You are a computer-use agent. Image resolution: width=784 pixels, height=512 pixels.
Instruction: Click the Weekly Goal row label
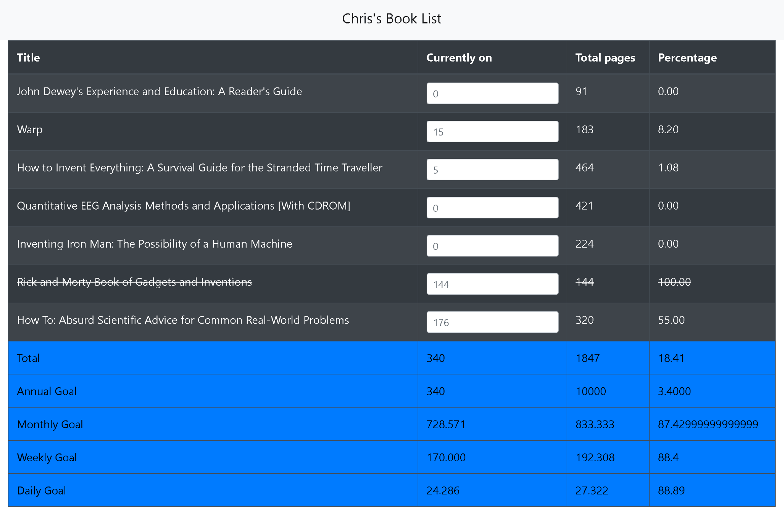coord(47,458)
